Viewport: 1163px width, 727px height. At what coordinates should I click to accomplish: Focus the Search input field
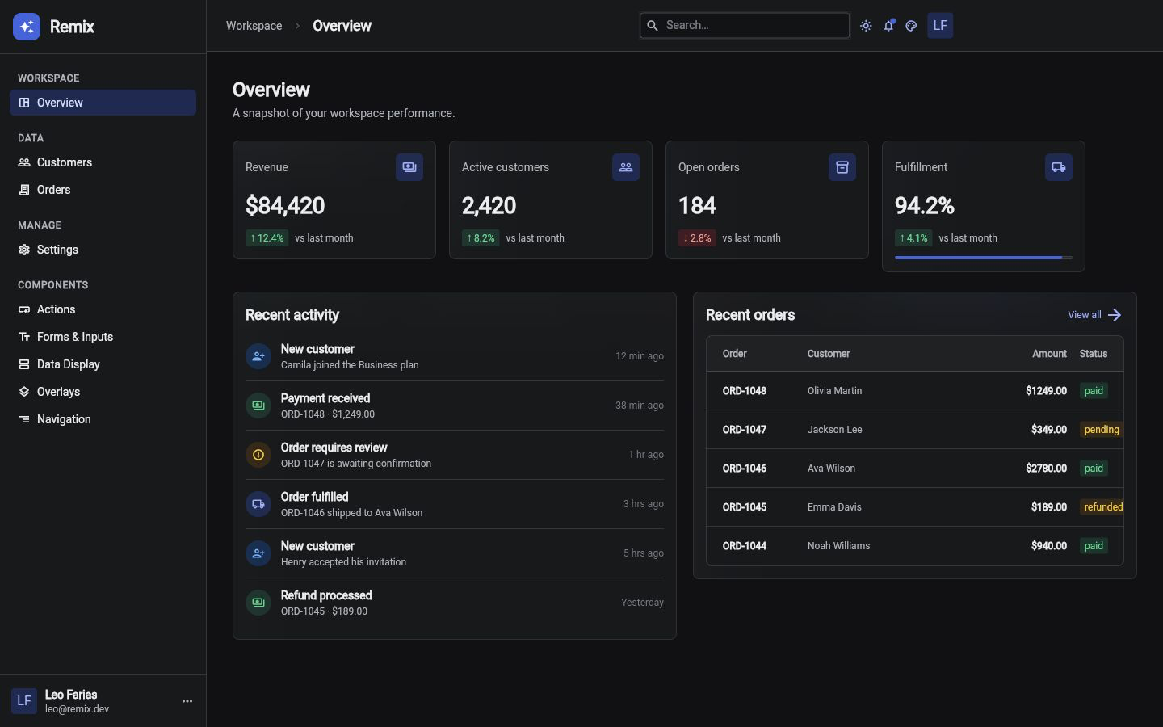coord(745,25)
